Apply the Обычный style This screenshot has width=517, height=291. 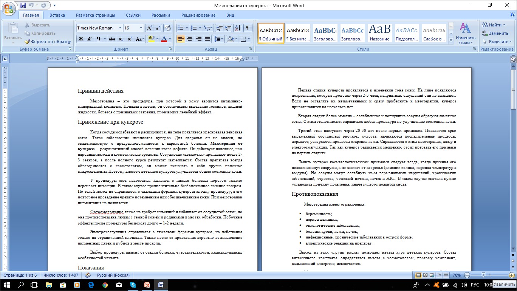coord(271,33)
